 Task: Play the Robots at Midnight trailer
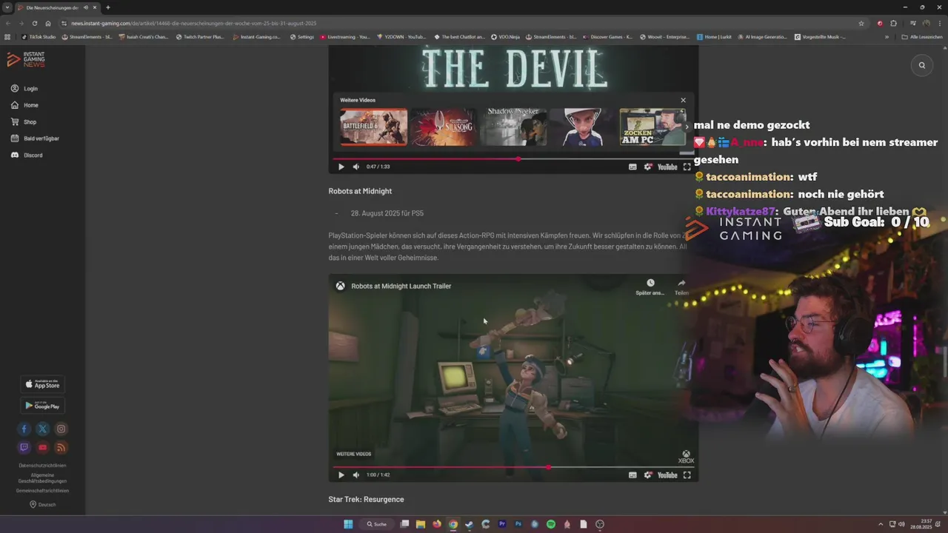(341, 475)
